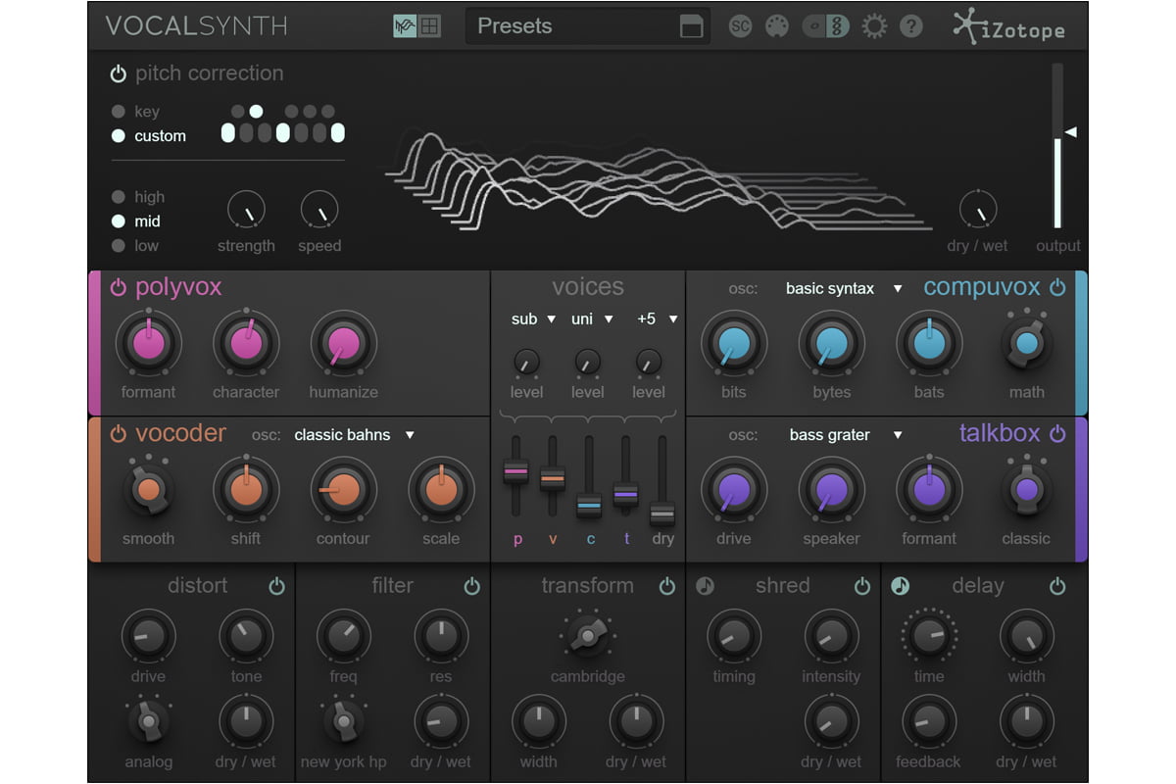Click the vocoder smooth mode selector
This screenshot has width=1176, height=784.
(148, 489)
